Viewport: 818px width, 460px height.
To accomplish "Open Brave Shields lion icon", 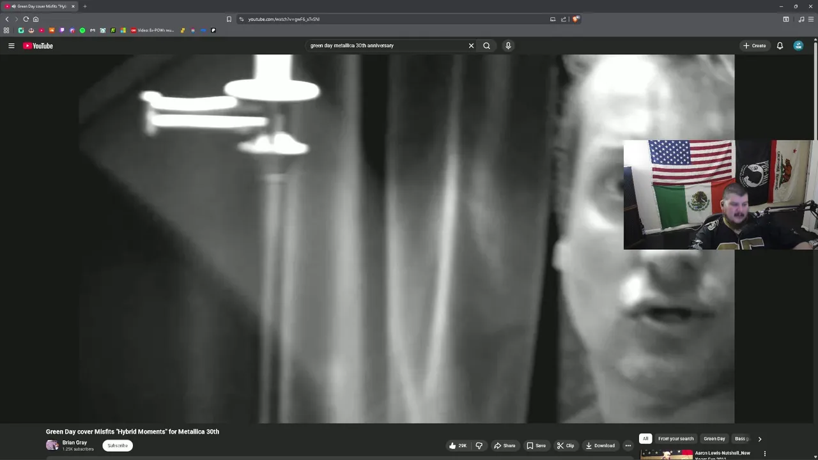I will 575,19.
